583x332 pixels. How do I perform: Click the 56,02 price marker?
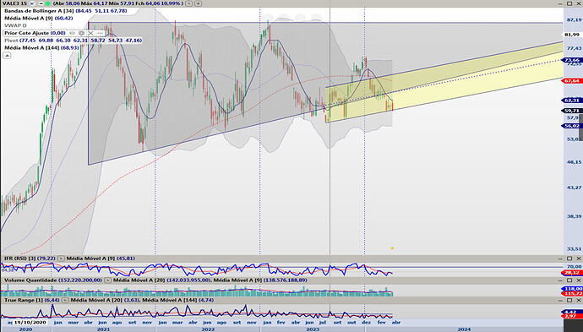[x=572, y=126]
